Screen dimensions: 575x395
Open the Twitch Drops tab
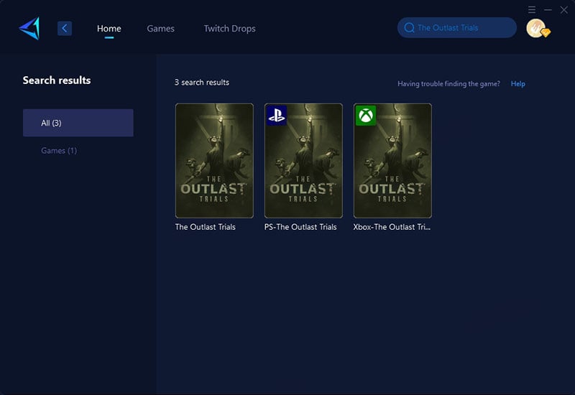[229, 28]
